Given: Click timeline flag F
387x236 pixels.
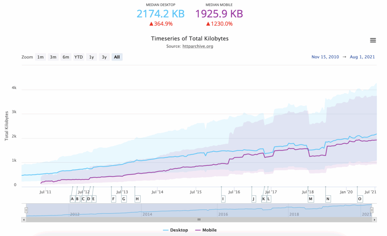Looking at the screenshot, I should (113, 199).
